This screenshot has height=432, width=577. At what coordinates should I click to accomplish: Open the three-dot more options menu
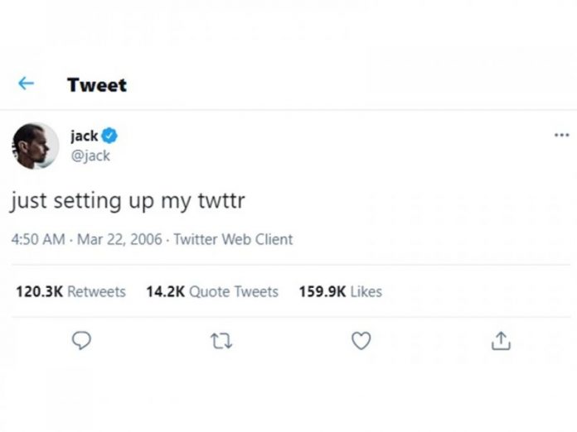561,135
